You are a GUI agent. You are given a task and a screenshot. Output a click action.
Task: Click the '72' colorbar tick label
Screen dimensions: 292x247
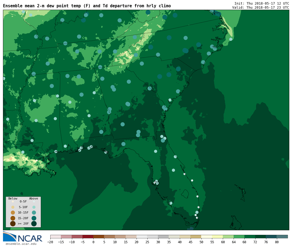coord(255,242)
